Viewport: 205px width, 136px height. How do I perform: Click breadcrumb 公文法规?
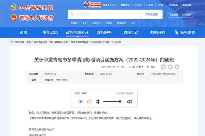(x=117, y=42)
